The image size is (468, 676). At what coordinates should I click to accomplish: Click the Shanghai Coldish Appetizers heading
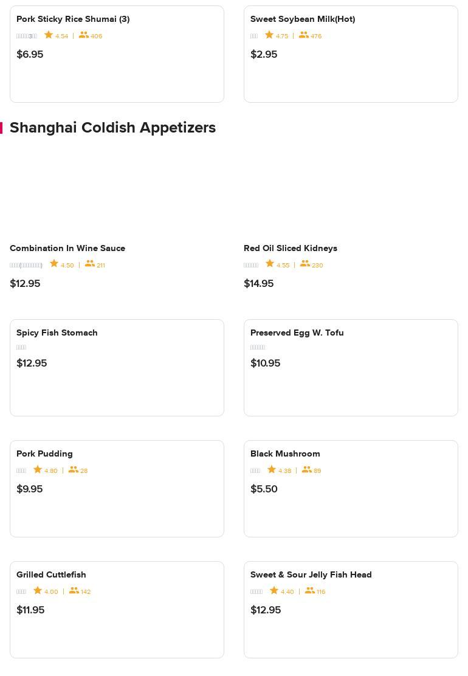click(112, 128)
